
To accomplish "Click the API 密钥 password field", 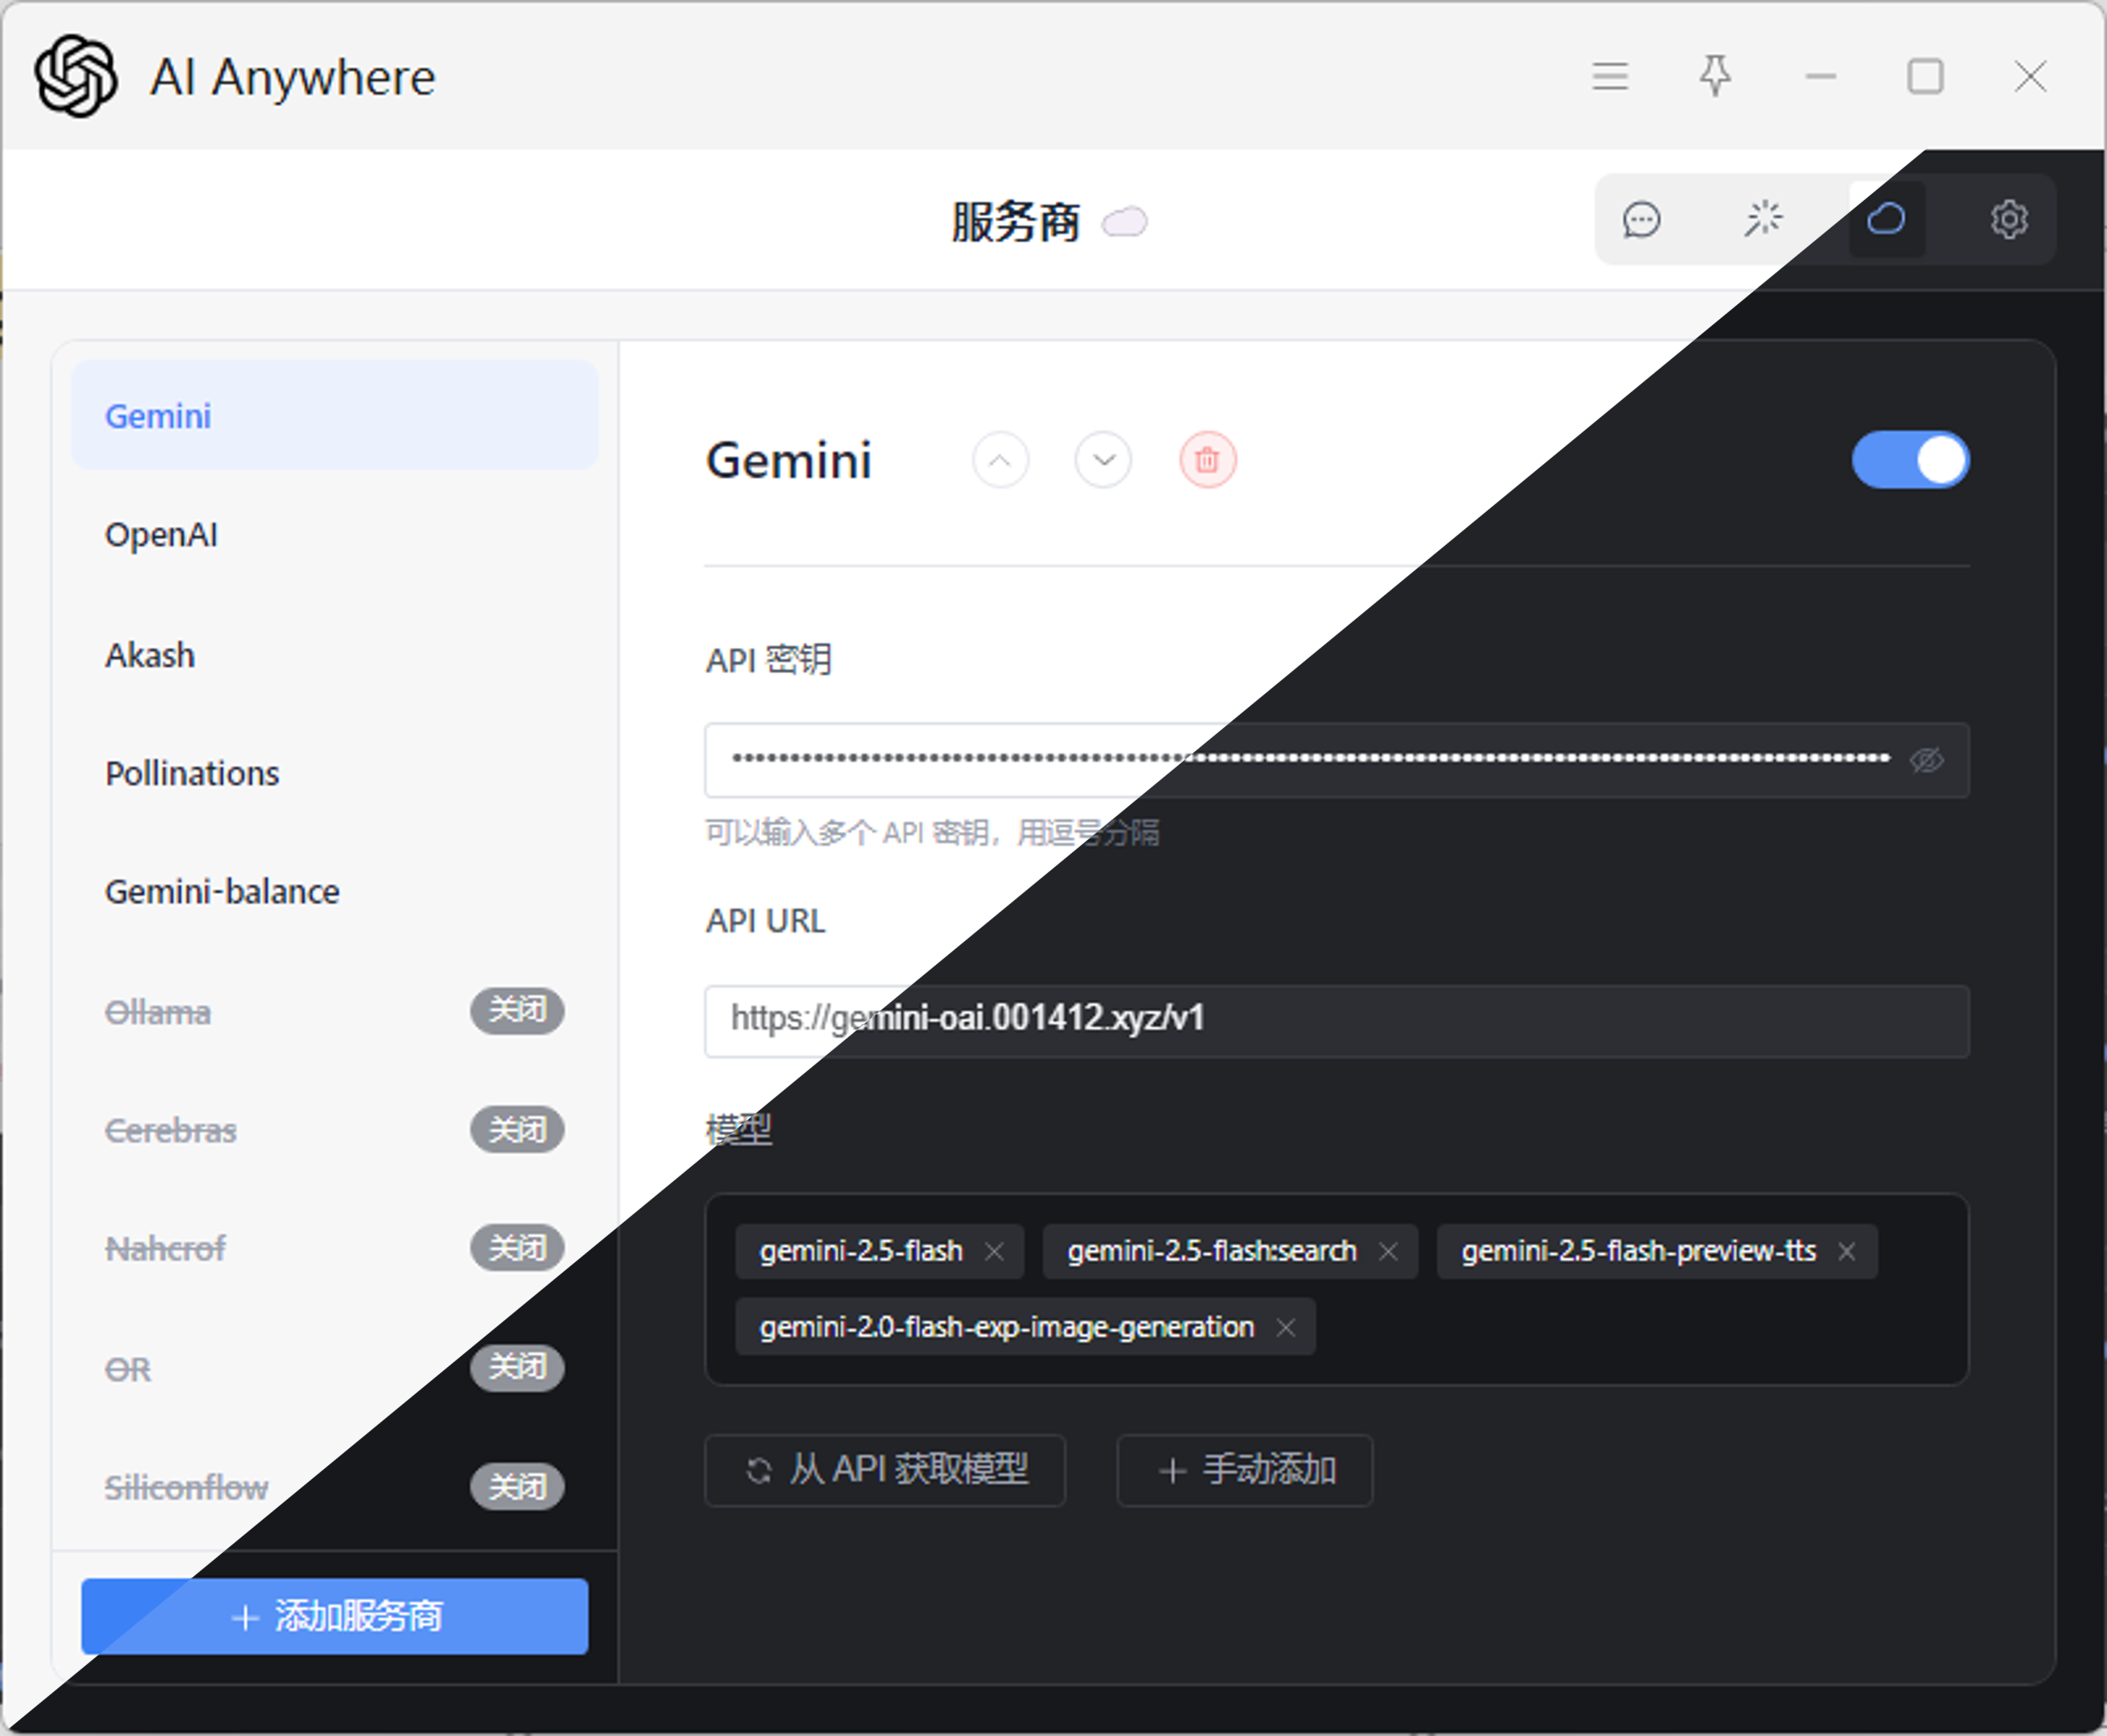I will pyautogui.click(x=1337, y=760).
